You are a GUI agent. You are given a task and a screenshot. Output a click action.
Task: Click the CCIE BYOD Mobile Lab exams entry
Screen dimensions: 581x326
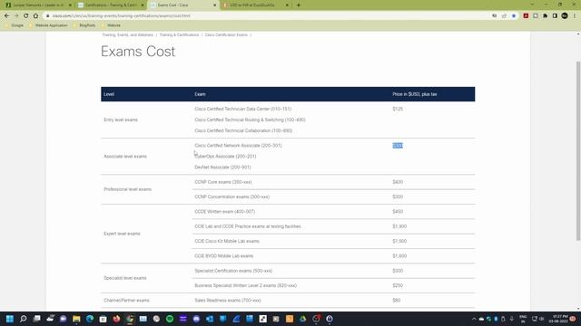224,256
